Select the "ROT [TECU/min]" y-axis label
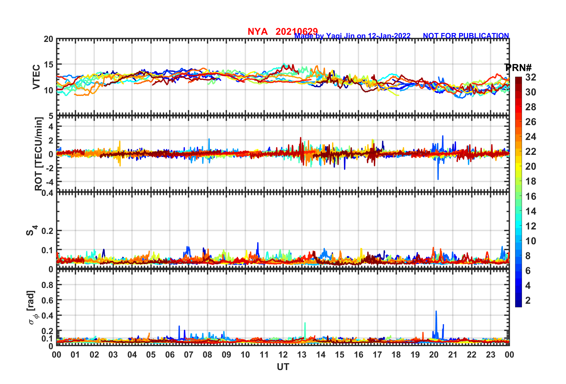The width and height of the screenshot is (566, 384). pyautogui.click(x=39, y=154)
